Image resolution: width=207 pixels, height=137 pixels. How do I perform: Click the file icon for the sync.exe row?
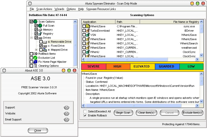pos(88,26)
